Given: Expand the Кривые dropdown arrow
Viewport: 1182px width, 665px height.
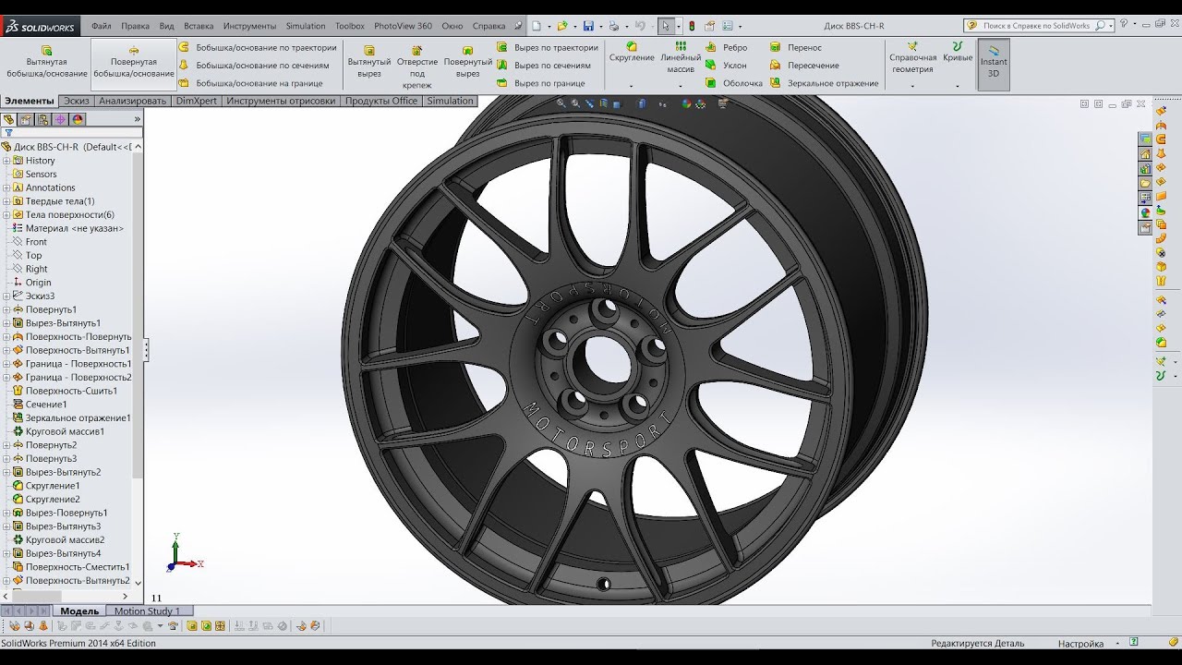Looking at the screenshot, I should pos(958,86).
